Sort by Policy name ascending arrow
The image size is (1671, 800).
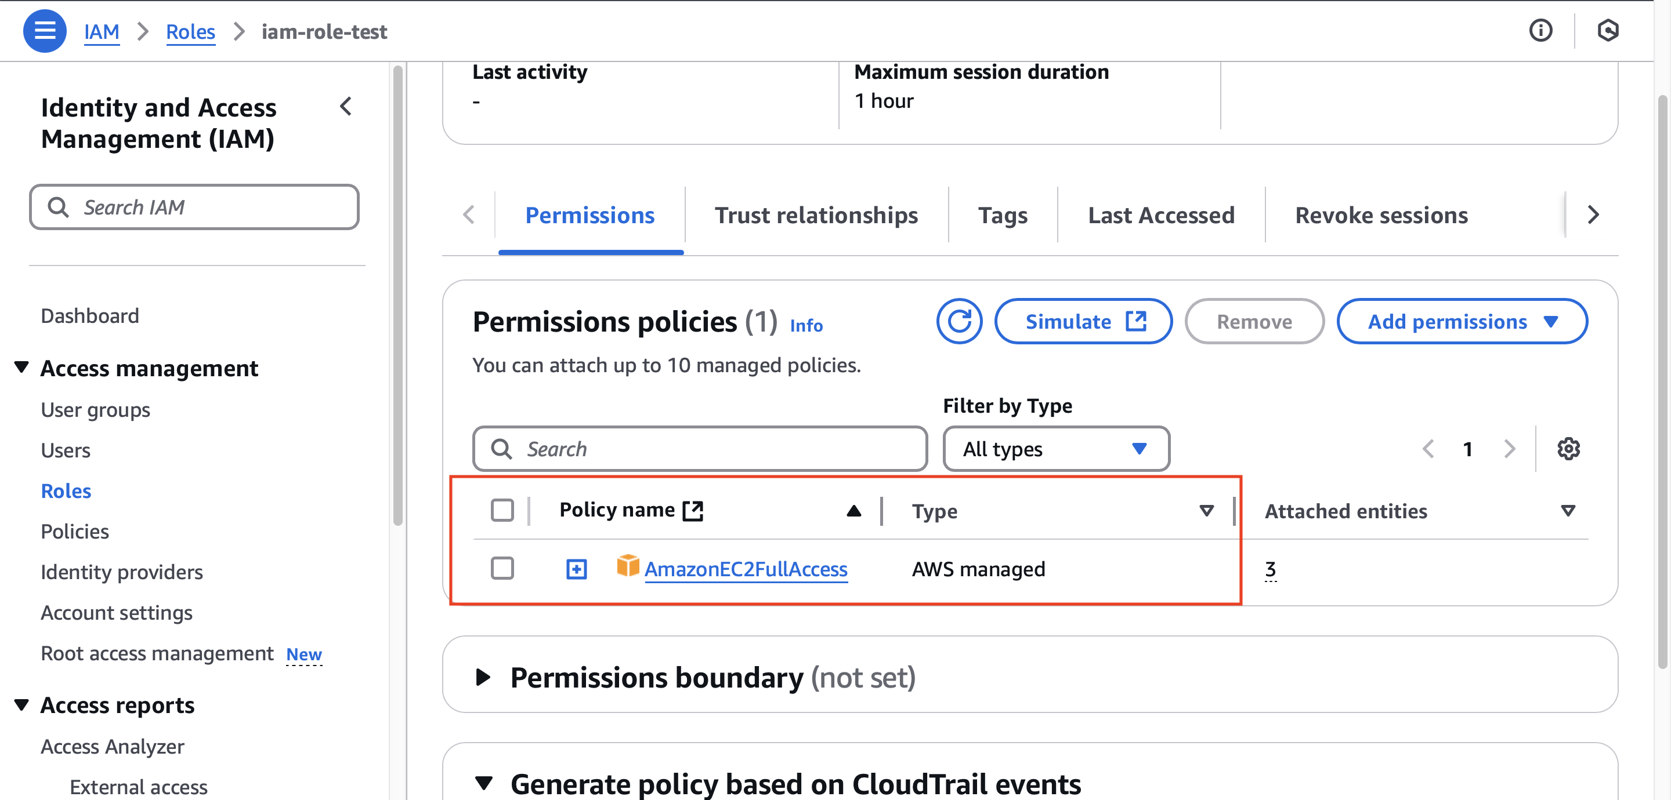853,511
